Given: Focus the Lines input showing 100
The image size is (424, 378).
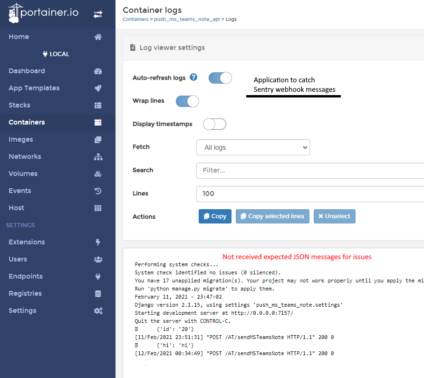Looking at the screenshot, I should click(310, 194).
